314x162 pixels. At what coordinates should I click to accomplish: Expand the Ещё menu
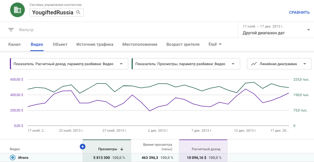click(215, 44)
